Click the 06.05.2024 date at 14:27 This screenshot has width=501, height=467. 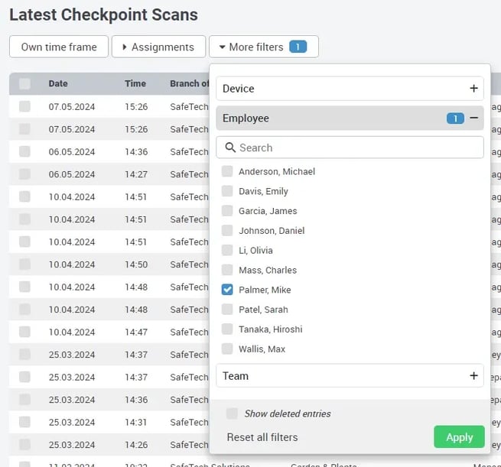pos(72,174)
